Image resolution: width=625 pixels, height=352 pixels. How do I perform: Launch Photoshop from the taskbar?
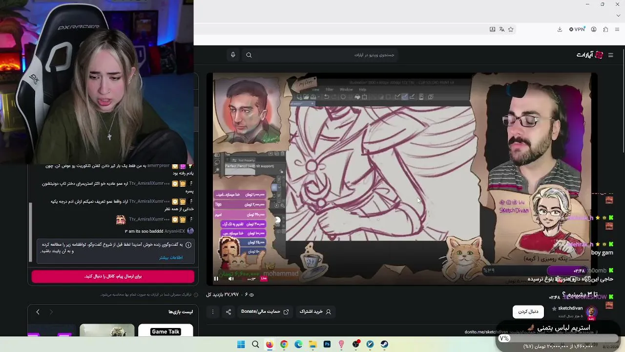(327, 344)
